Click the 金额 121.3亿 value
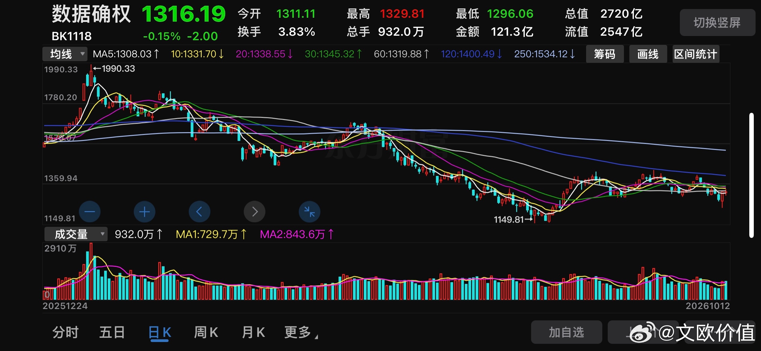Image resolution: width=761 pixels, height=351 pixels. coord(512,32)
